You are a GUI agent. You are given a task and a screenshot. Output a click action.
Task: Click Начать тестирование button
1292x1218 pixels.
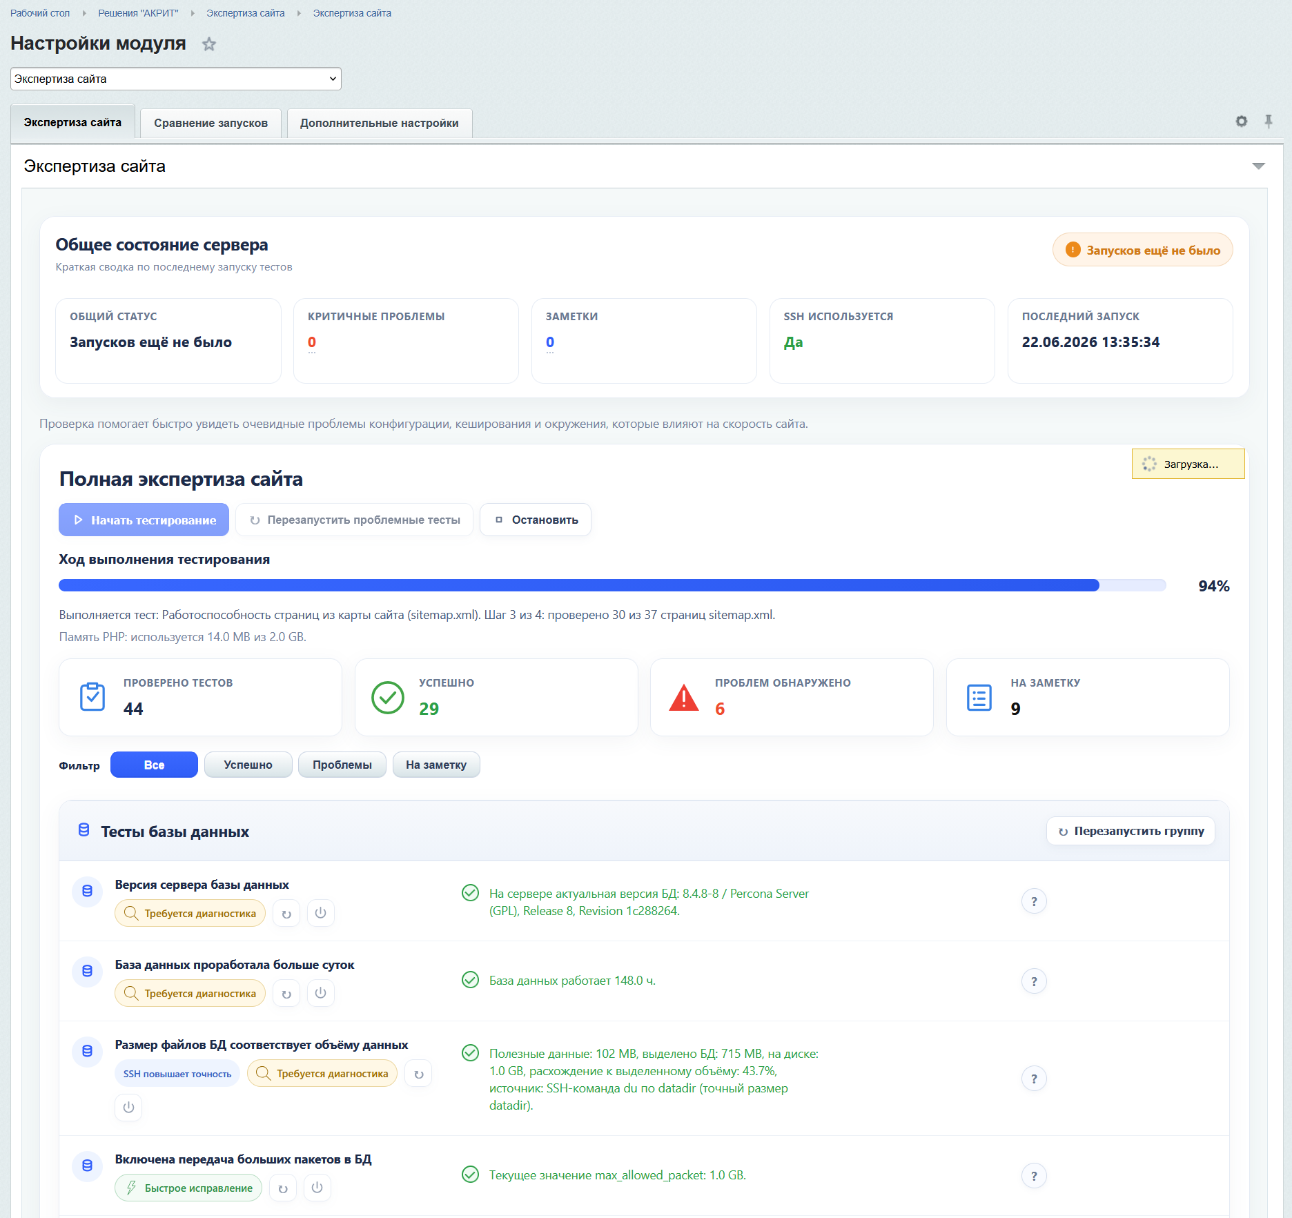coord(144,520)
